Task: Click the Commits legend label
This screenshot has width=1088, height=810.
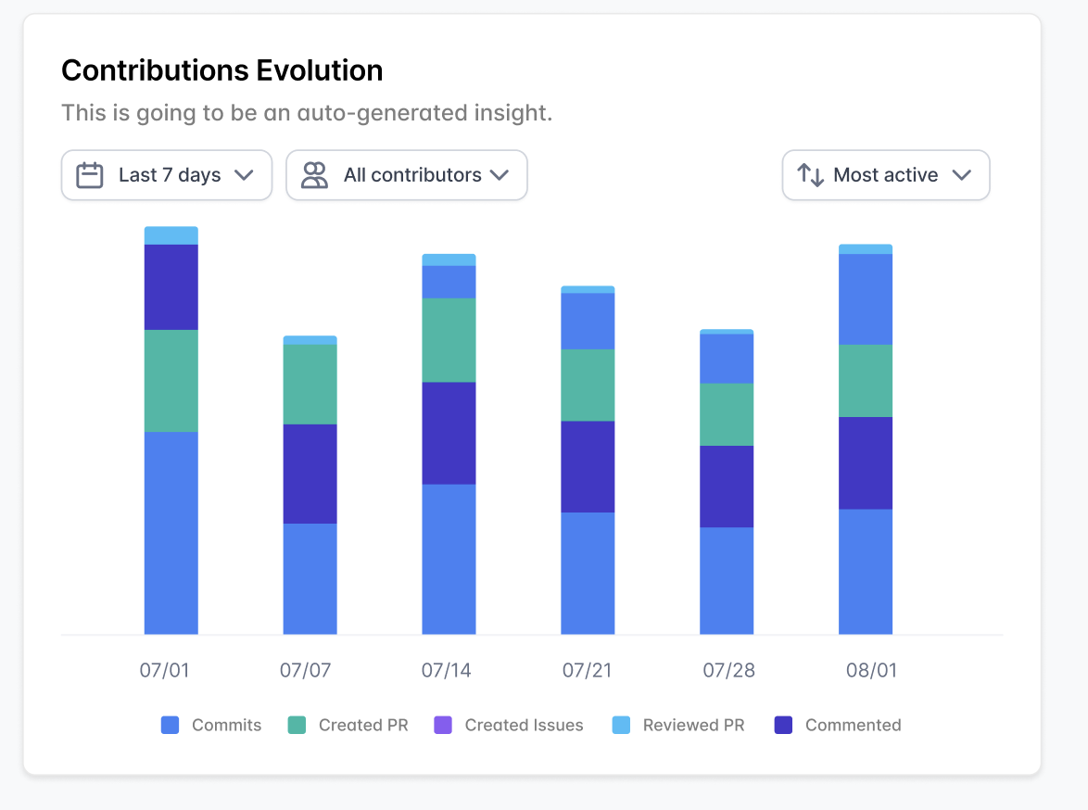Action: pyautogui.click(x=227, y=725)
